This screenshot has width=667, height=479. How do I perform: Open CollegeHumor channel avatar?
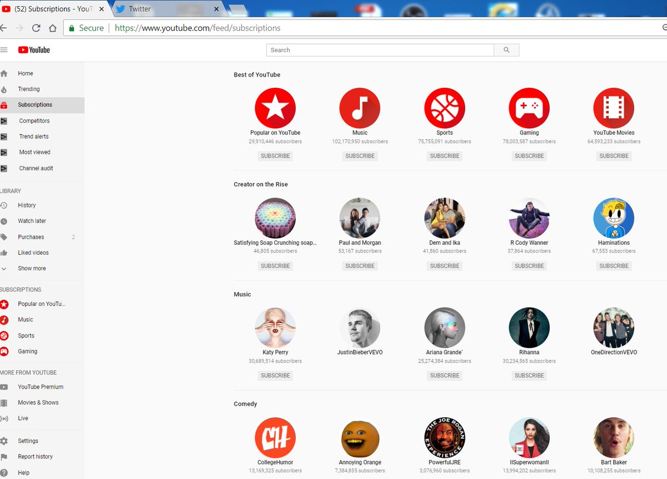point(275,438)
